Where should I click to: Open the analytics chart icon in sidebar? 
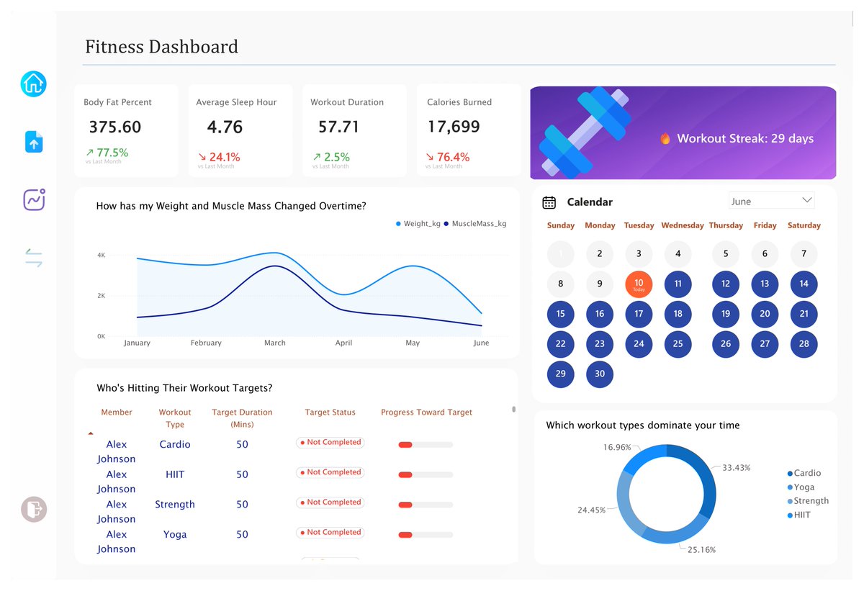point(34,199)
